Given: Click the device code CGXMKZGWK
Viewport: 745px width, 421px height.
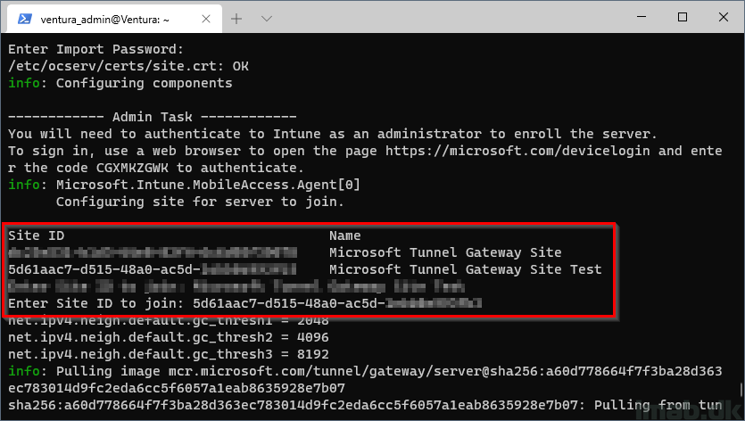Looking at the screenshot, I should click(132, 168).
